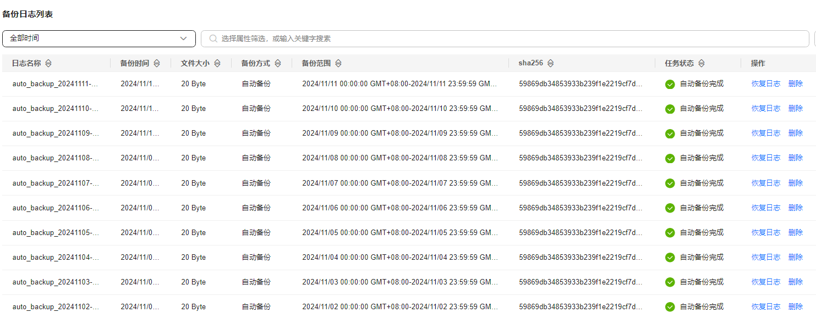Screen dimensions: 816x318
Task: Select log name auto_backup_20241105-...
Action: 56,233
